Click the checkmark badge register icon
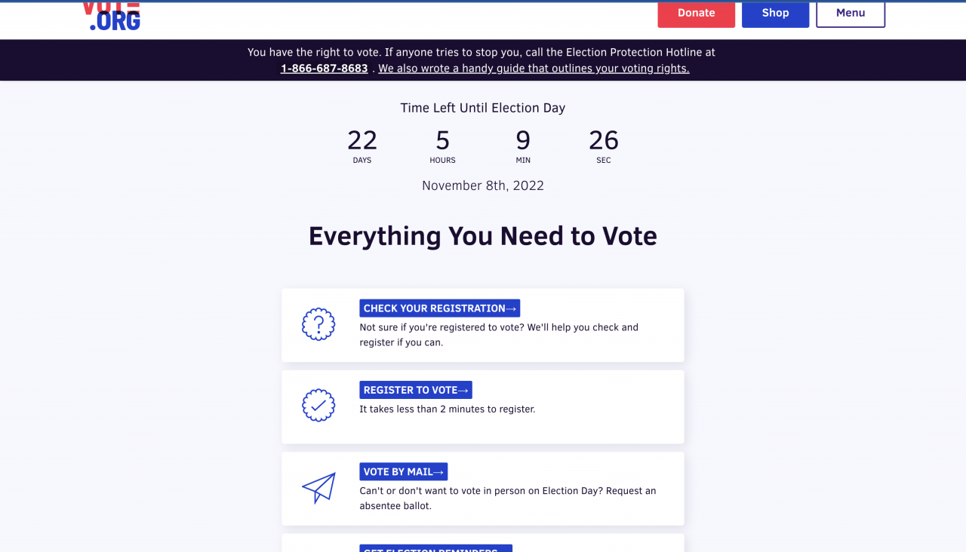The width and height of the screenshot is (966, 552). click(318, 406)
